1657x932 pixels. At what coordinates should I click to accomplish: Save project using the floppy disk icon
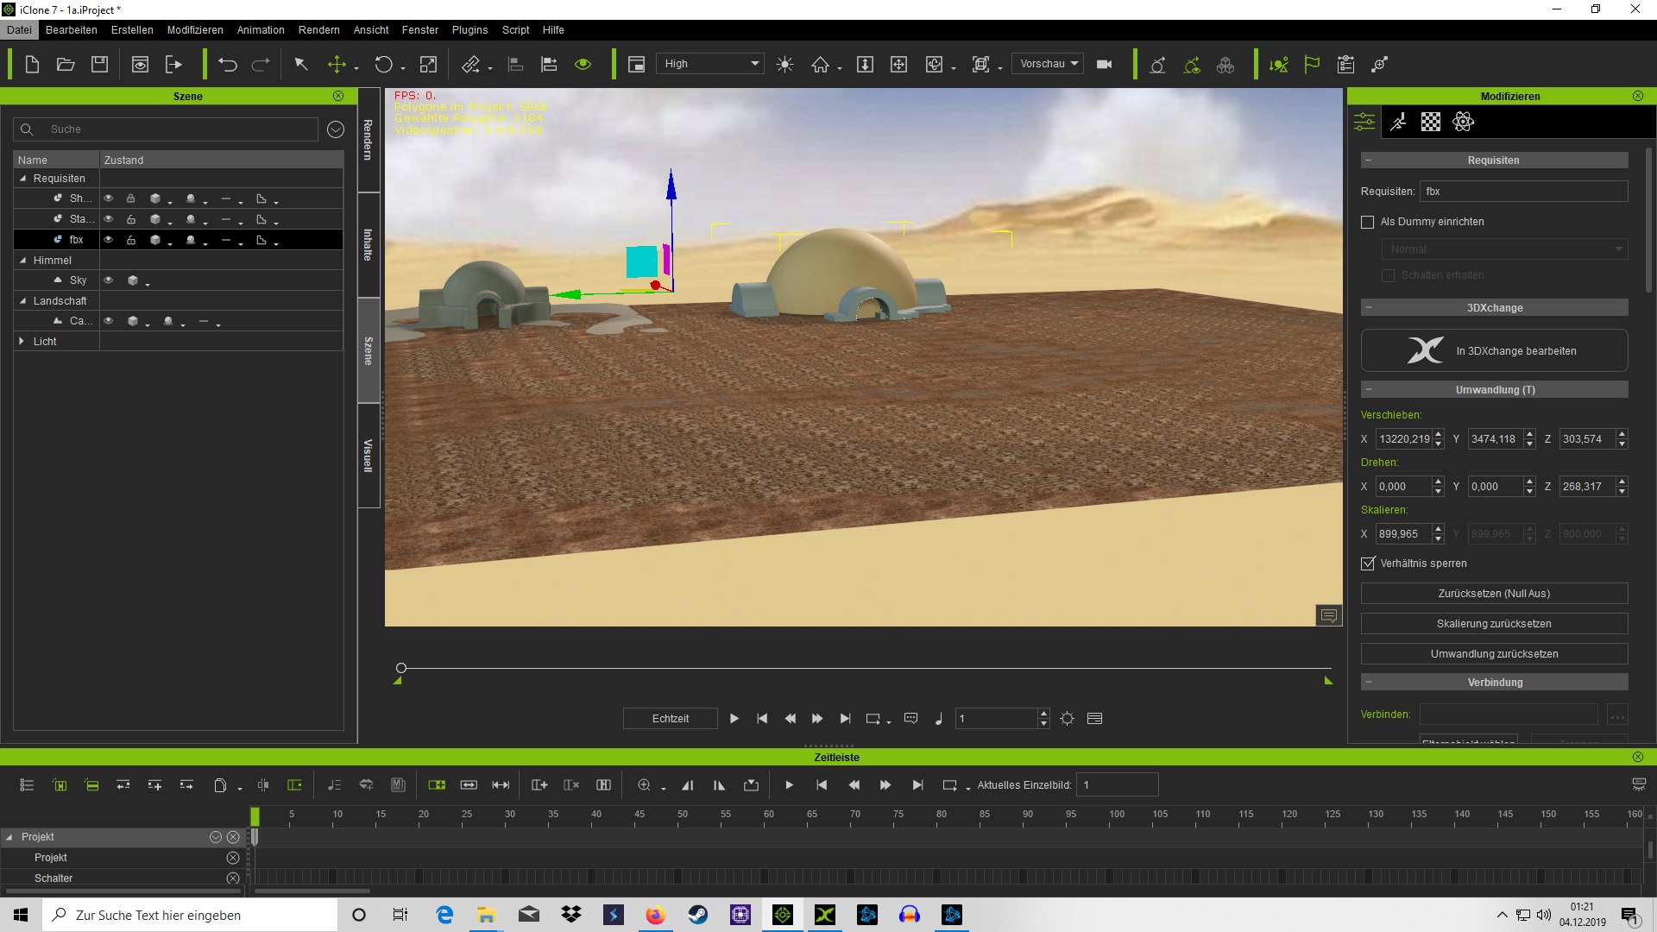point(99,65)
